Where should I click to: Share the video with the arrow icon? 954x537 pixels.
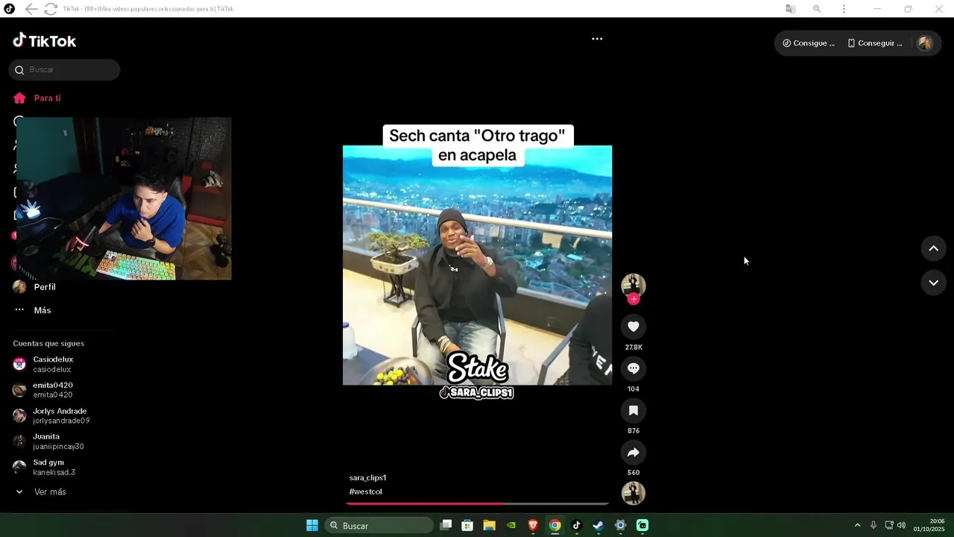[x=634, y=452]
